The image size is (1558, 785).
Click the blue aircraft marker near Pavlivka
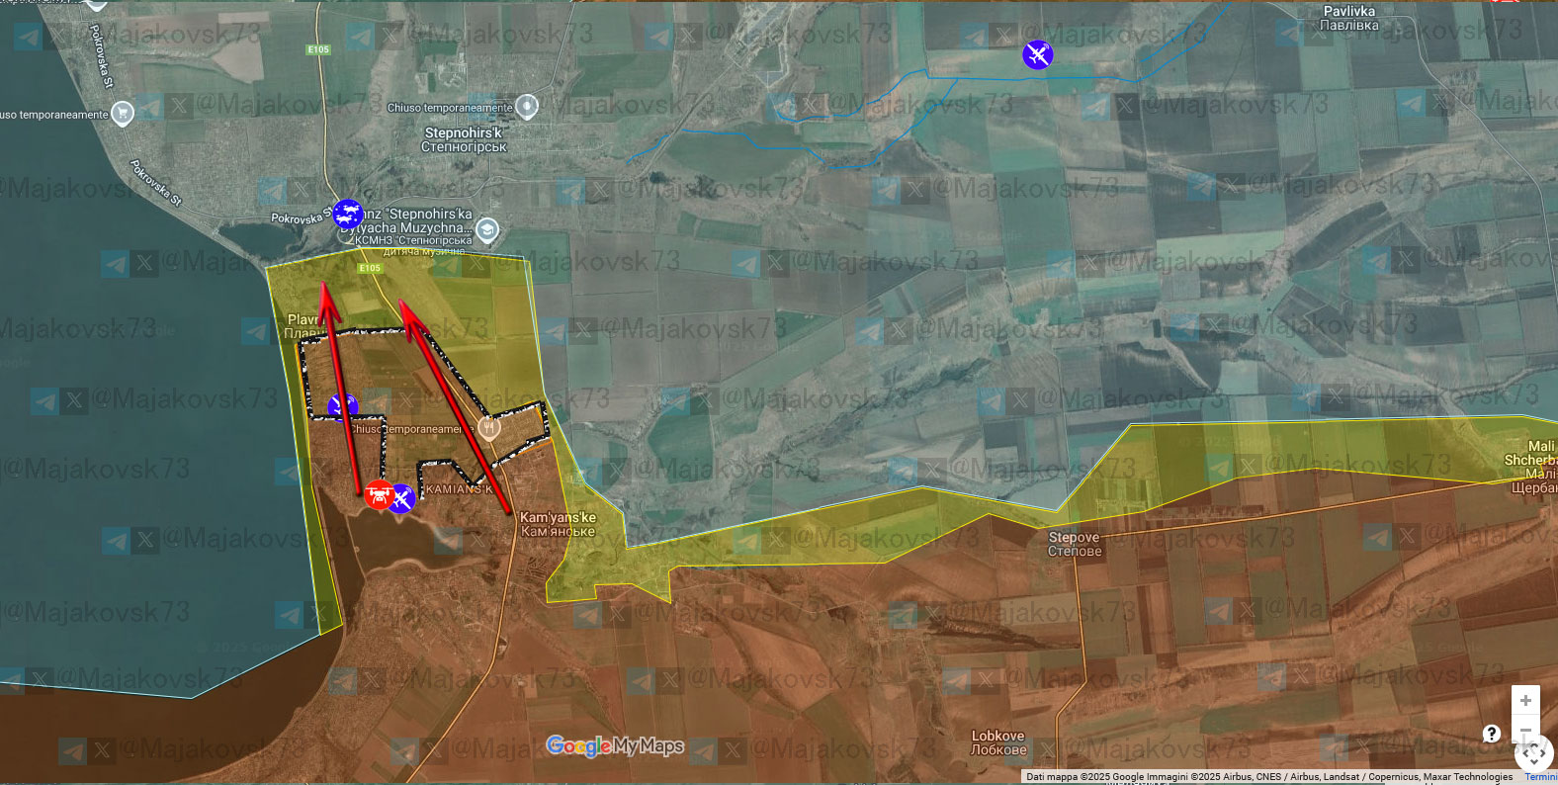pos(1037,54)
